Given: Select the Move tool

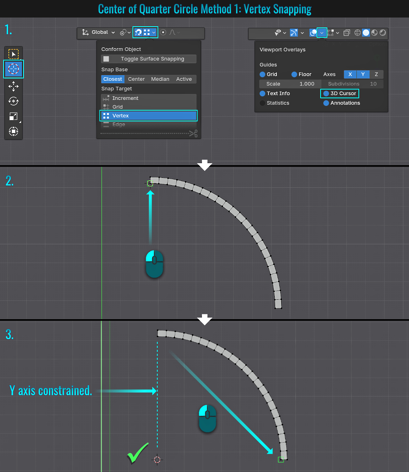Looking at the screenshot, I should coord(14,86).
